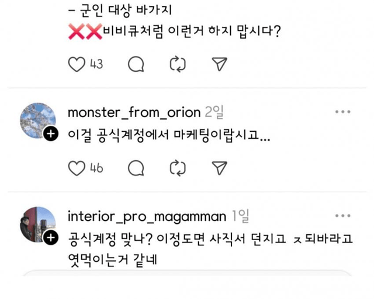The image size is (374, 299).
Task: Open the 46 likes count
Action: [96, 169]
